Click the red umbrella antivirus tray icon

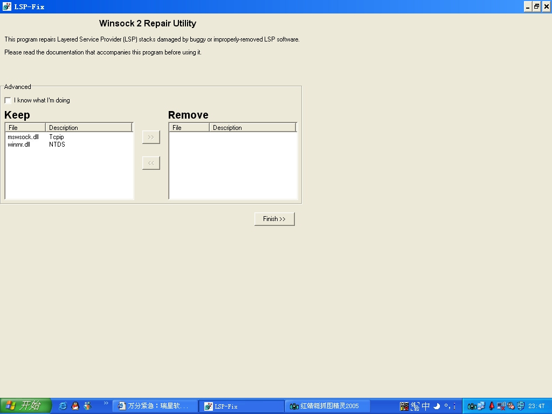(x=492, y=406)
